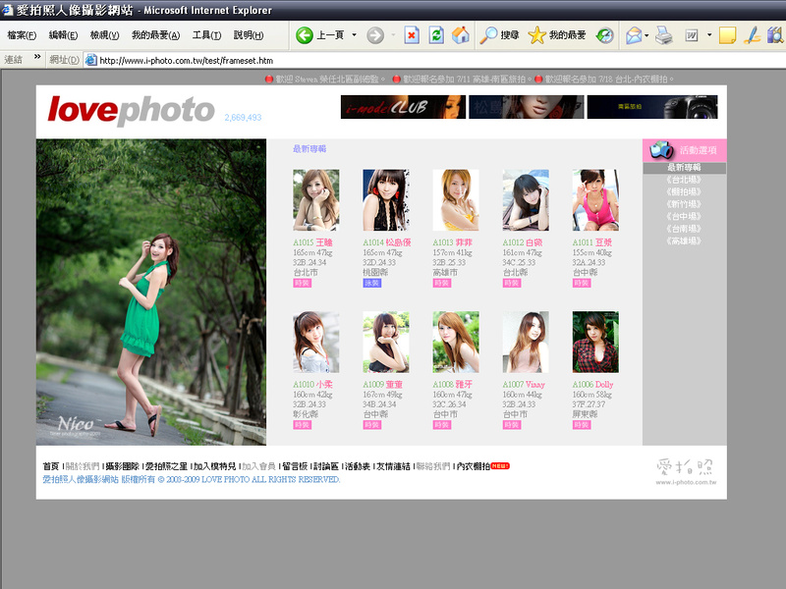Print the page using printer icon
The image size is (786, 589).
point(664,35)
